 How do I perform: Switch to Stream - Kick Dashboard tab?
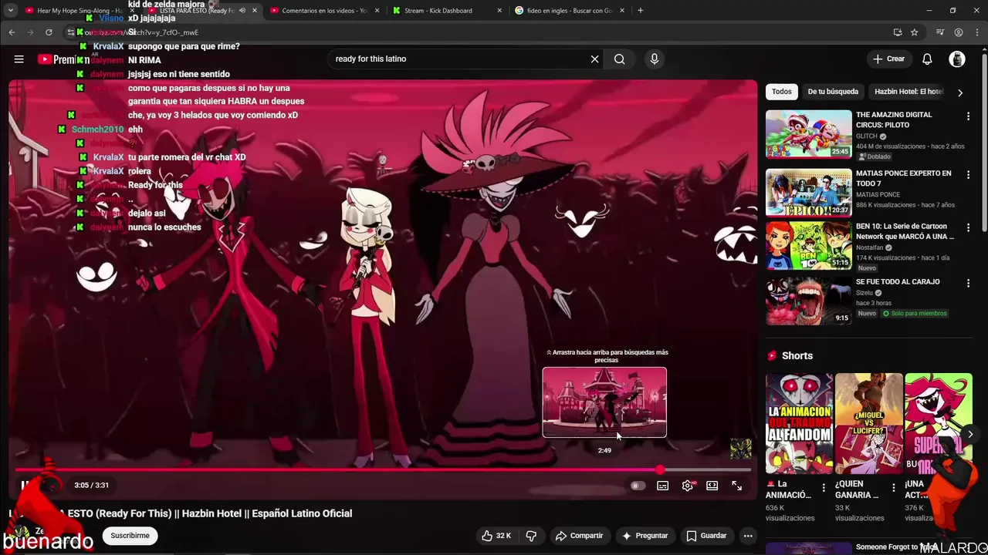tap(438, 11)
